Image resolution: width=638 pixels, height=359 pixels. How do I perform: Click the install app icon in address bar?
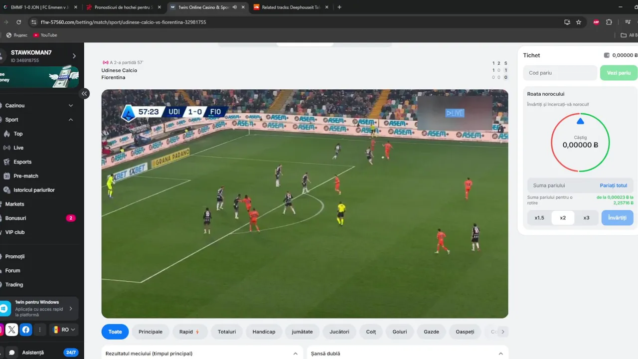click(x=567, y=22)
